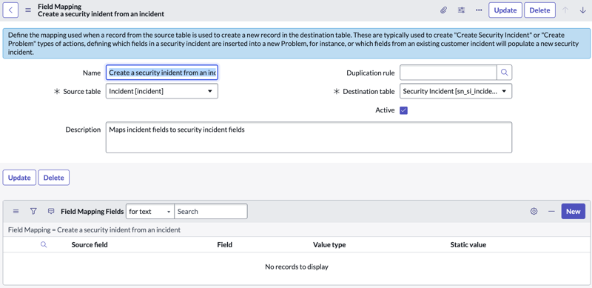
Task: Click the Field Mapping Fields list title
Action: [x=92, y=212]
